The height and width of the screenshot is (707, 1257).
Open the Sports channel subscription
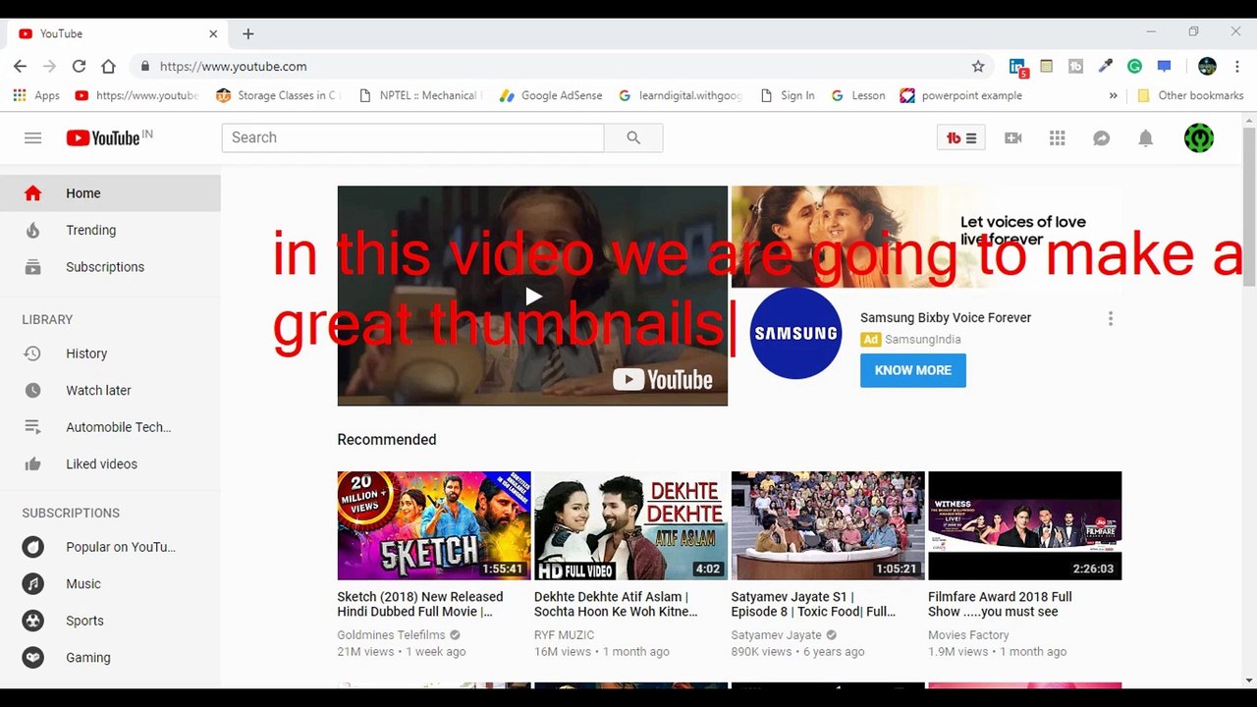[110, 621]
